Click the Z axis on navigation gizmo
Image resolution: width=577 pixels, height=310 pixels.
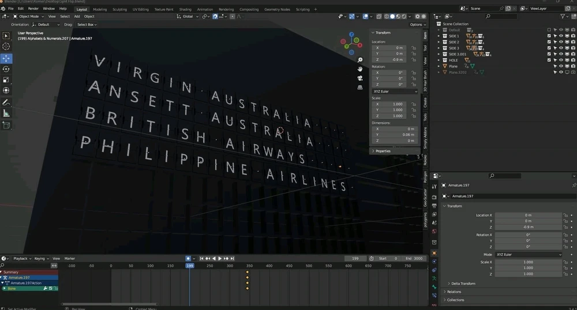point(351,34)
